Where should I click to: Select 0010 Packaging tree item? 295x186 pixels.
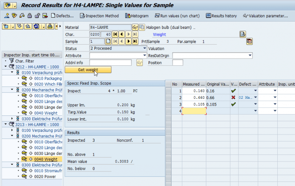point(48,78)
